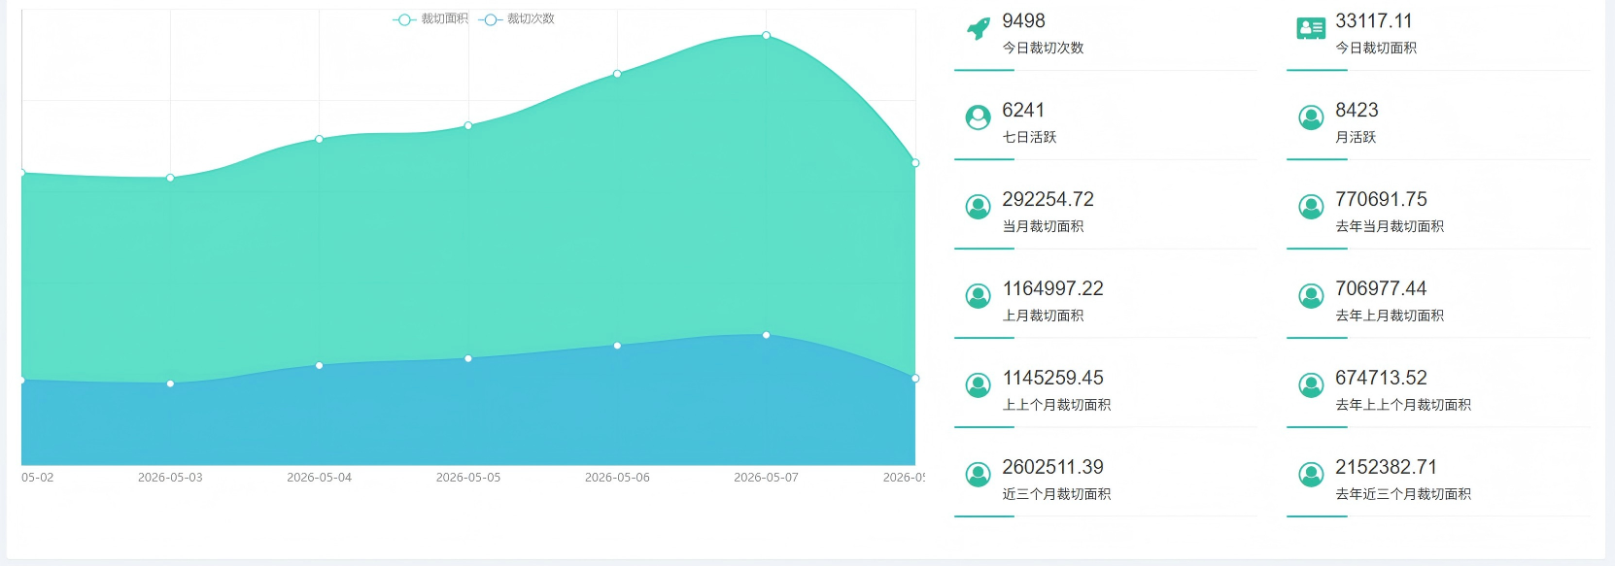Click the user icon beside 月活跃

pyautogui.click(x=1311, y=117)
